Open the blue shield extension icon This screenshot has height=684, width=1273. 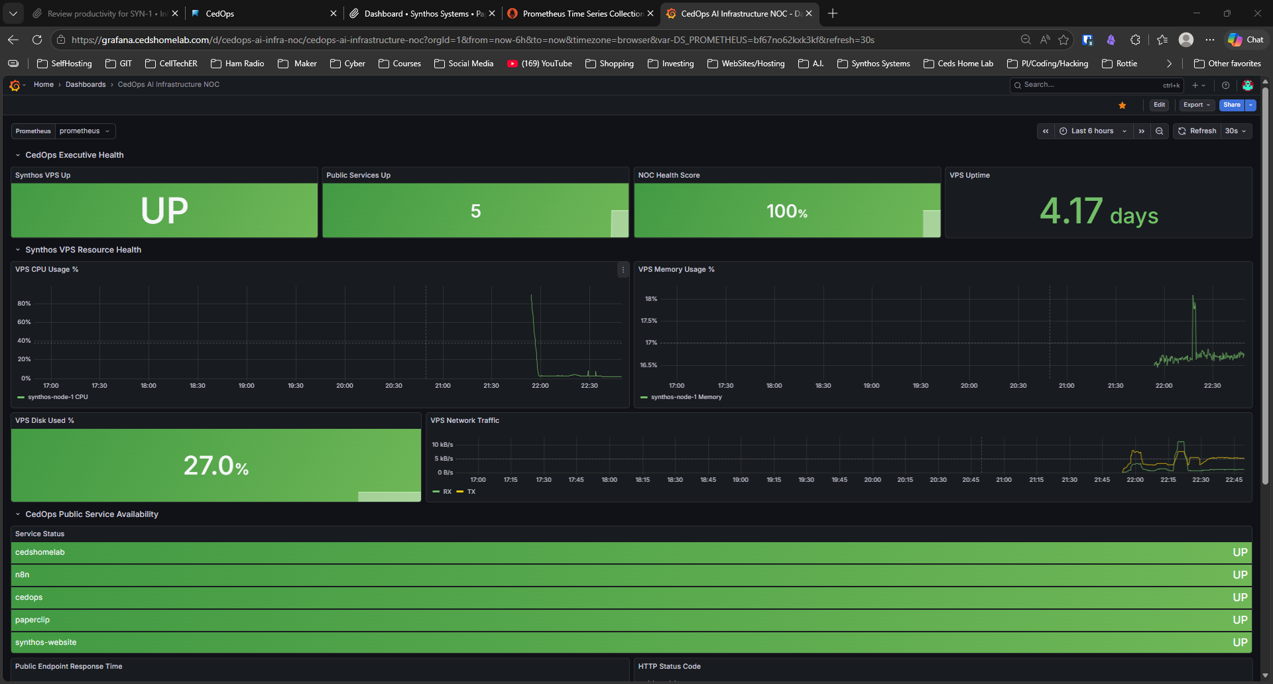click(1087, 40)
